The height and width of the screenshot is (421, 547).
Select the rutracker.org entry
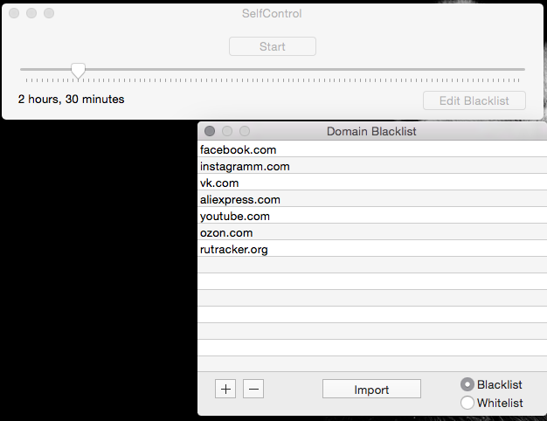[x=372, y=249]
